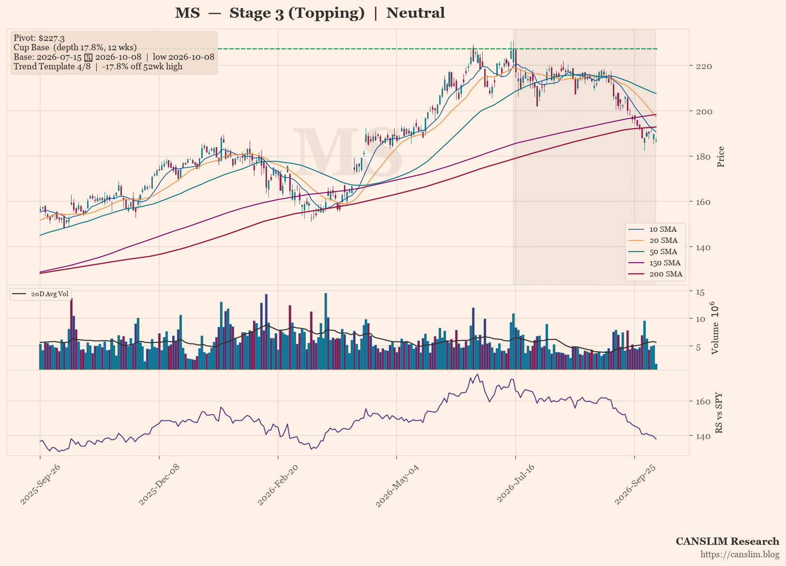Click the 'Price' axis label
The image size is (786, 566).
click(721, 157)
